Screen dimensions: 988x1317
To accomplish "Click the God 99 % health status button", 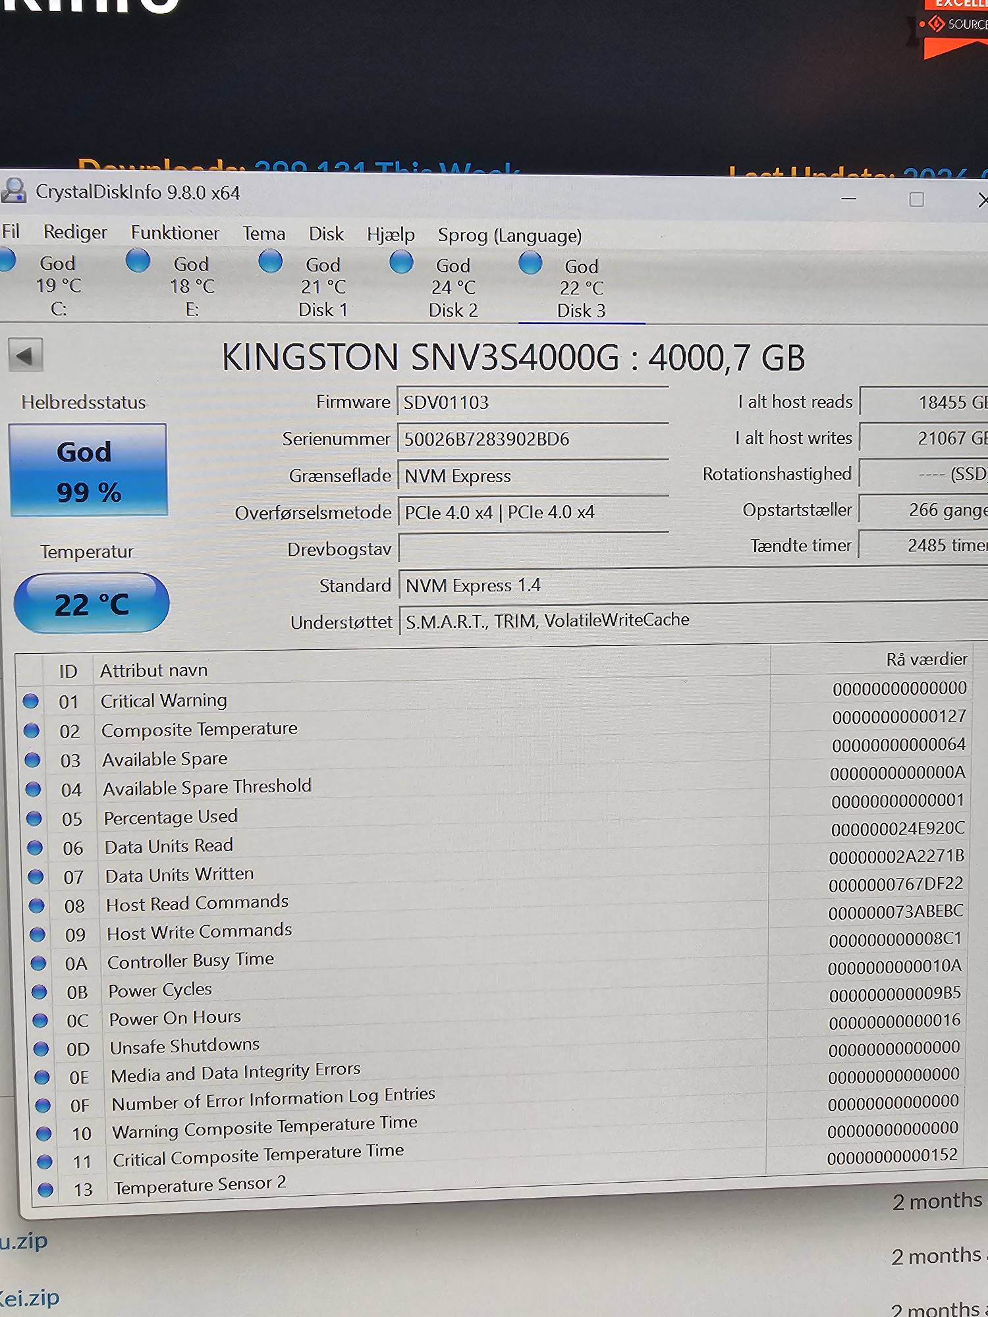I will pyautogui.click(x=88, y=470).
